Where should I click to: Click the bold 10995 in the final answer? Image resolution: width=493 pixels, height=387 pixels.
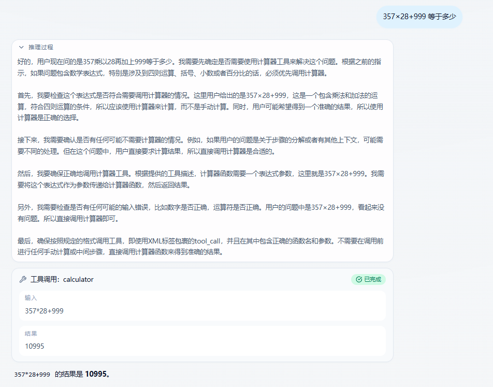pyautogui.click(x=96, y=374)
